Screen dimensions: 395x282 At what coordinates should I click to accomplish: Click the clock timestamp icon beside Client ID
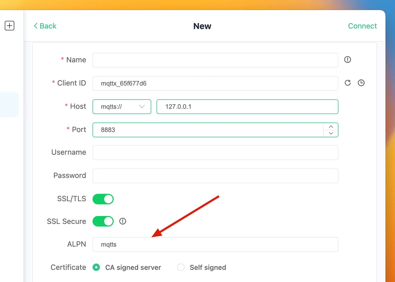point(361,83)
